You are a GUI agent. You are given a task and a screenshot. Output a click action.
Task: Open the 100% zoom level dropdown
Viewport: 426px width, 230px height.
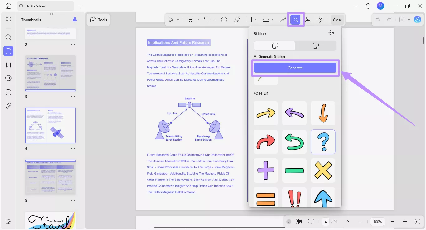tap(378, 222)
